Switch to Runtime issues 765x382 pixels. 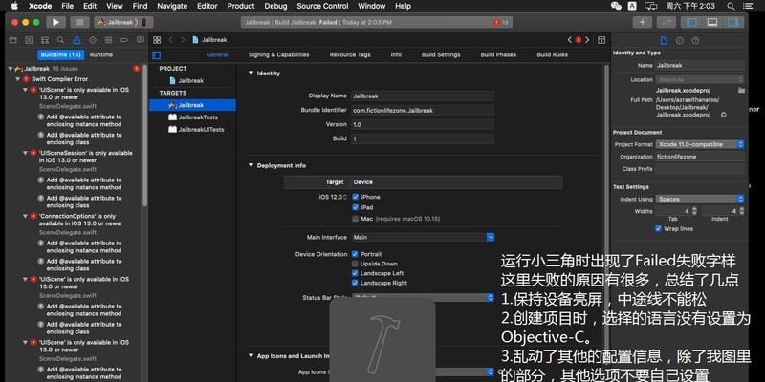coord(101,55)
